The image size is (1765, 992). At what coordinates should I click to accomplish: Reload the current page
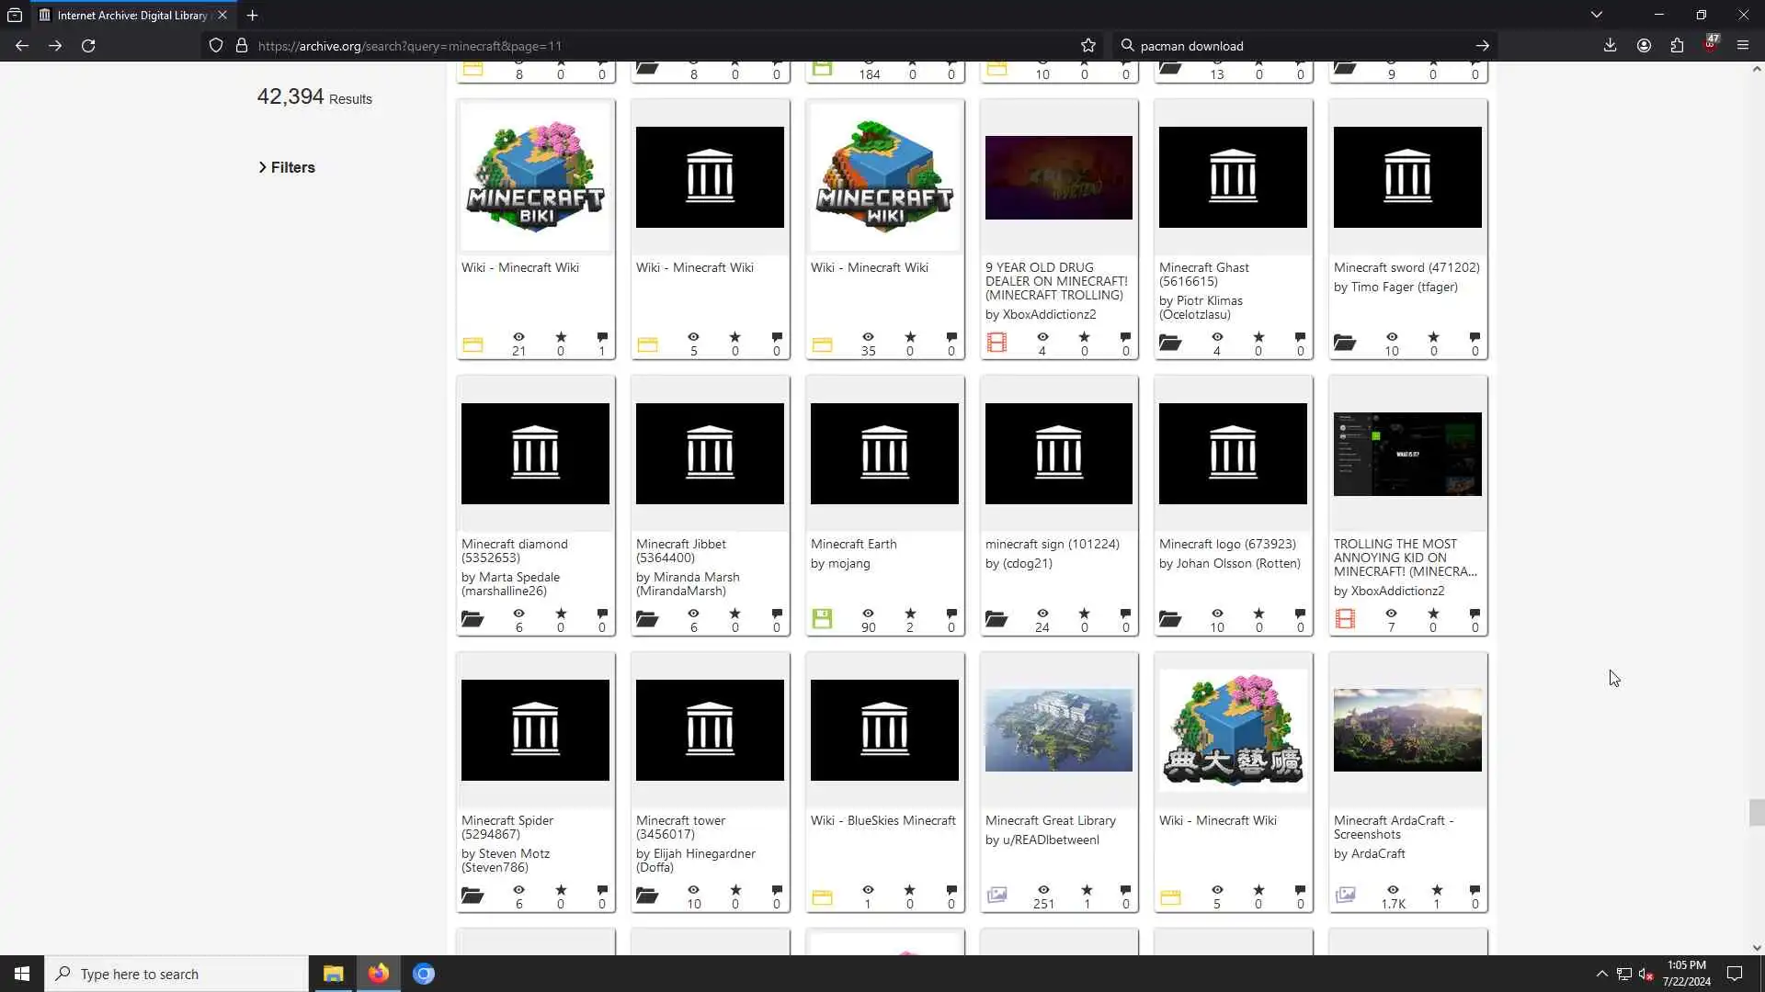[x=88, y=46]
